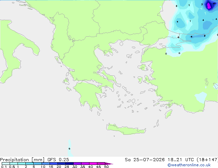The image size is (218, 168).
Task: Click the narrow precipitation streak south of Greece
Action: 70,148
